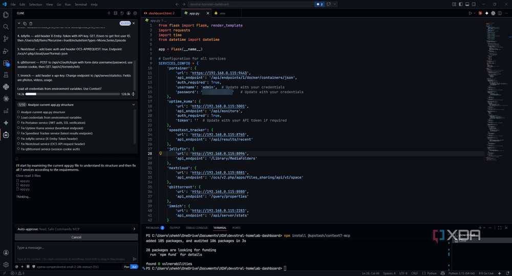Click the @ mention icon below message box

click(x=17, y=267)
